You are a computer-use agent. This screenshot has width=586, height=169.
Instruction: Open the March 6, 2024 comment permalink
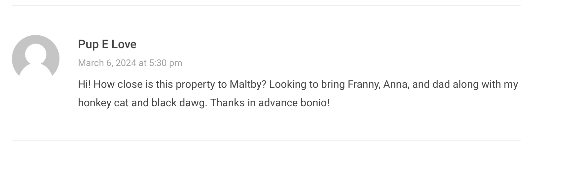130,63
